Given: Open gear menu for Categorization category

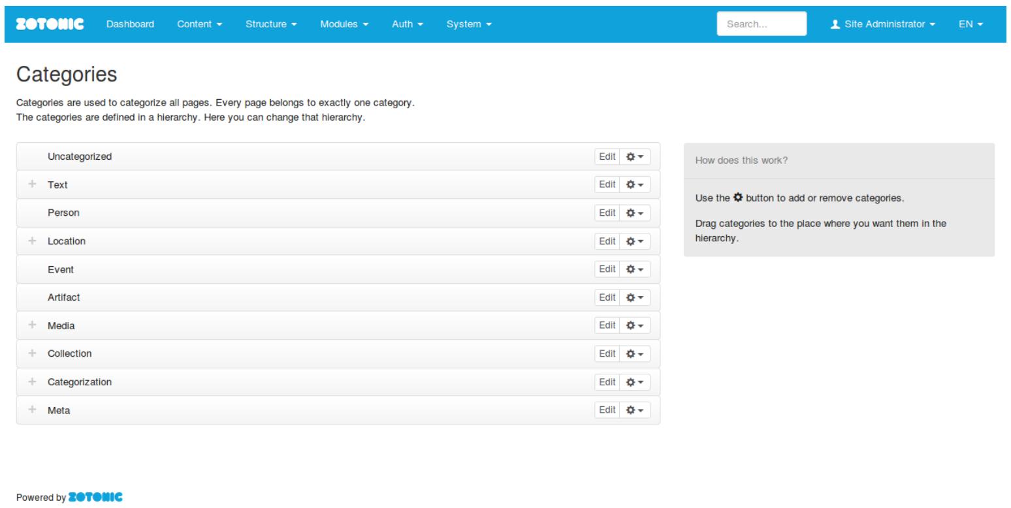Looking at the screenshot, I should click(x=635, y=382).
